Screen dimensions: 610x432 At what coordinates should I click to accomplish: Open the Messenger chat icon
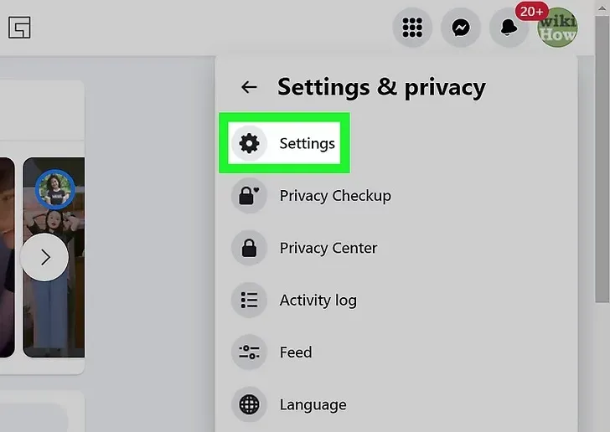point(461,28)
